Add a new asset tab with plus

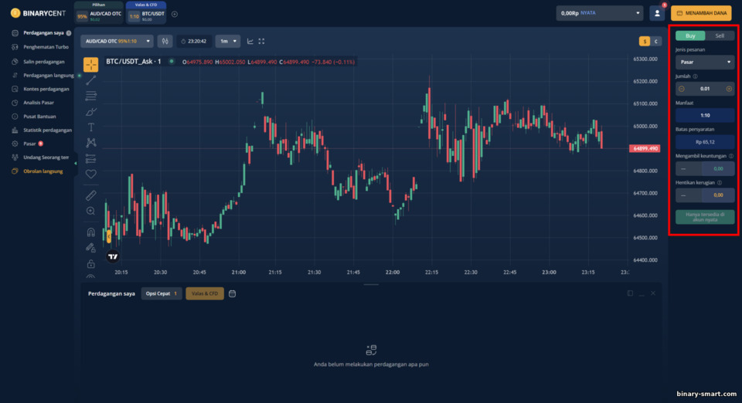point(175,14)
